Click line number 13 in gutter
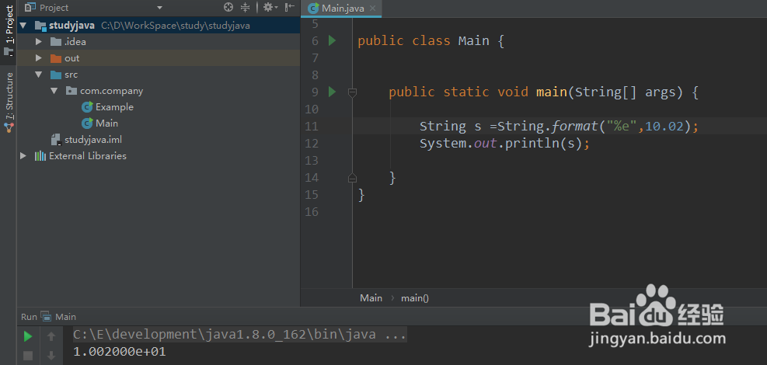 click(x=312, y=160)
